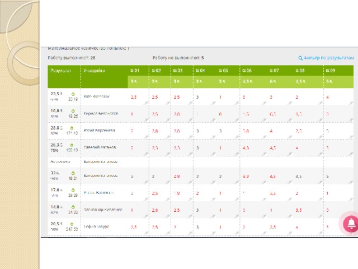Click the clock icon in the 28,8 б. result row
This screenshot has height=269, width=358.
tap(73, 128)
